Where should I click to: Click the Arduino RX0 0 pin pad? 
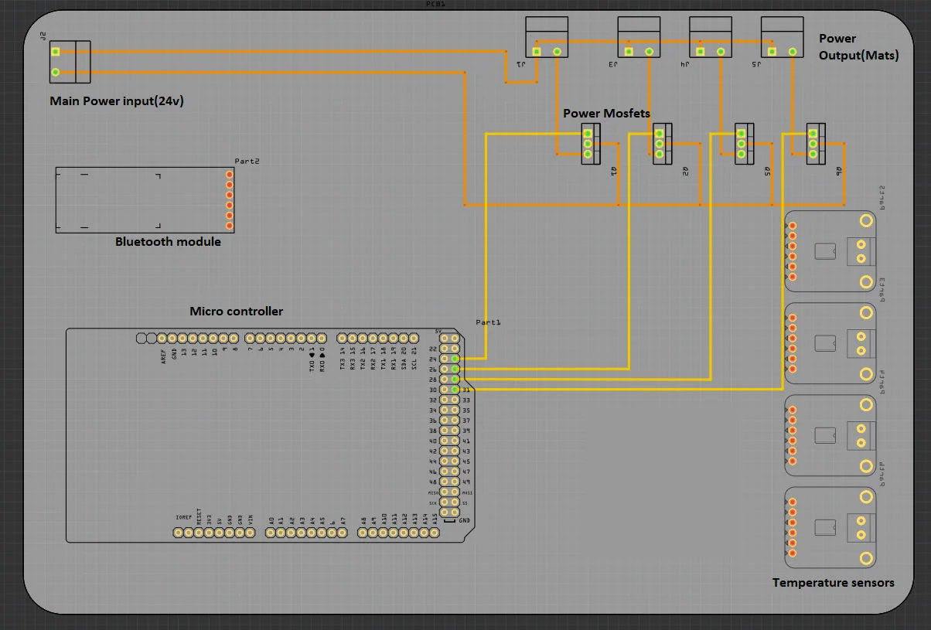pos(322,339)
